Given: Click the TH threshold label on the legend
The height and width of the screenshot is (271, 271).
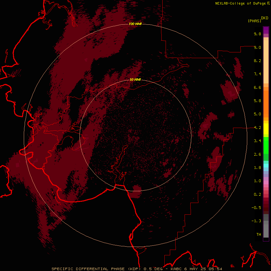Looking at the screenshot, I should (x=259, y=235).
